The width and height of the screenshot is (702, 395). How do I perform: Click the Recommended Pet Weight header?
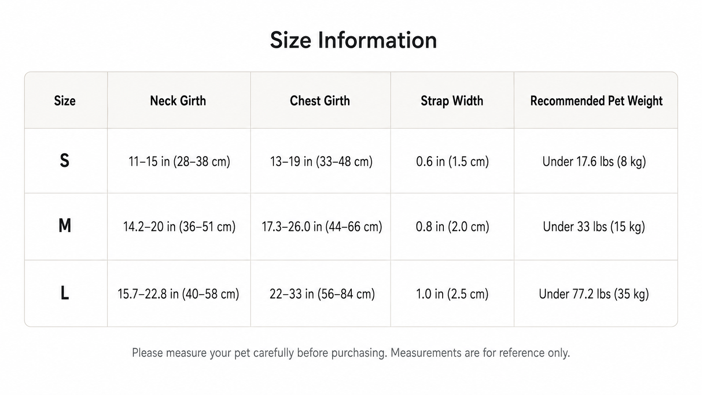point(596,101)
